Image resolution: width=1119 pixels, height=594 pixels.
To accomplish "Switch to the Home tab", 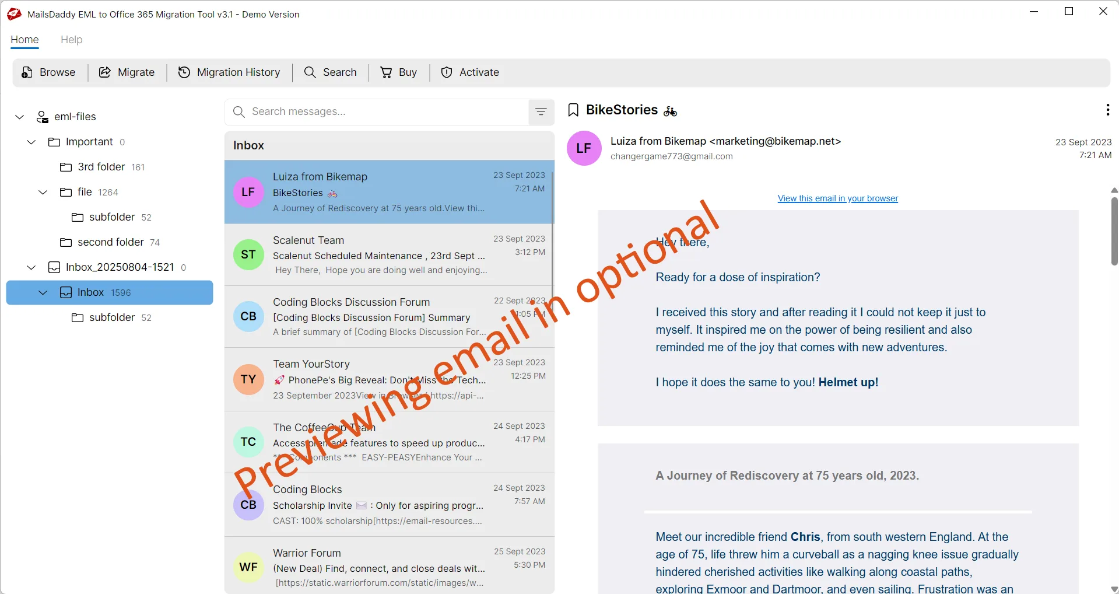I will tap(24, 40).
